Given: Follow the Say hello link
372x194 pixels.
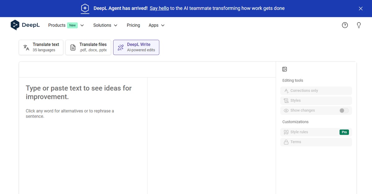Looking at the screenshot, I should 159,8.
